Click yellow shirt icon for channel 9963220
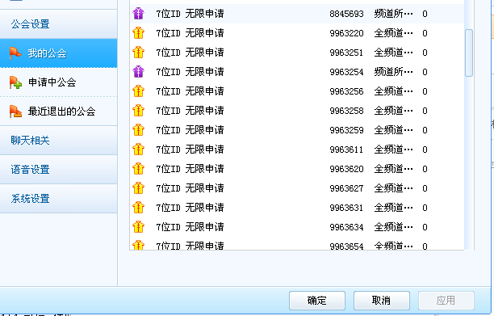 [138, 33]
